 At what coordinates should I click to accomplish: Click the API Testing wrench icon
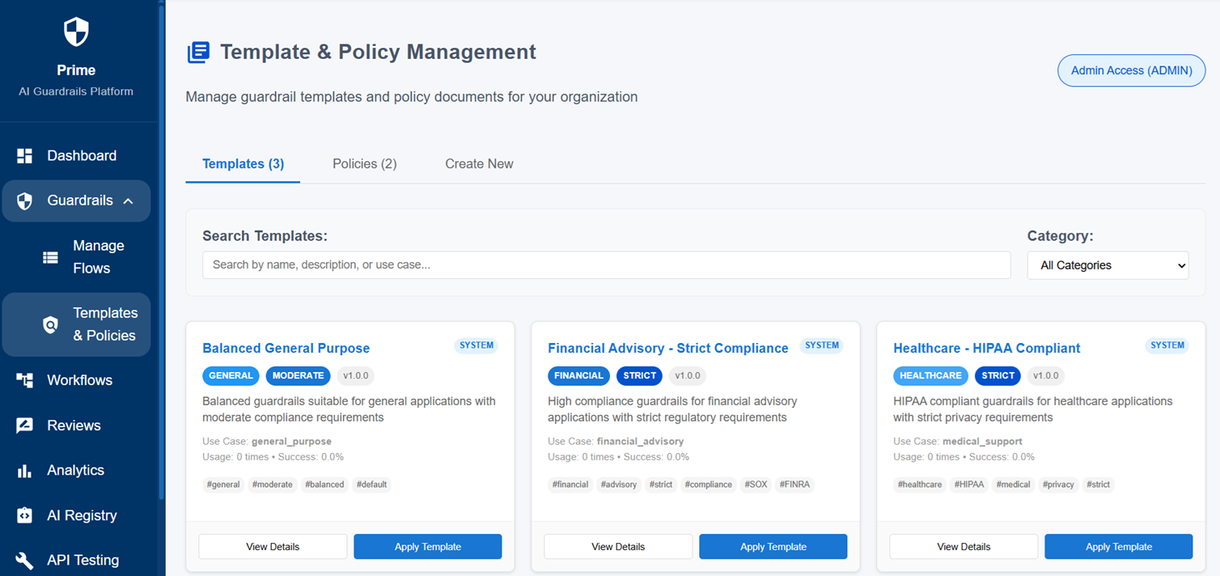point(25,560)
